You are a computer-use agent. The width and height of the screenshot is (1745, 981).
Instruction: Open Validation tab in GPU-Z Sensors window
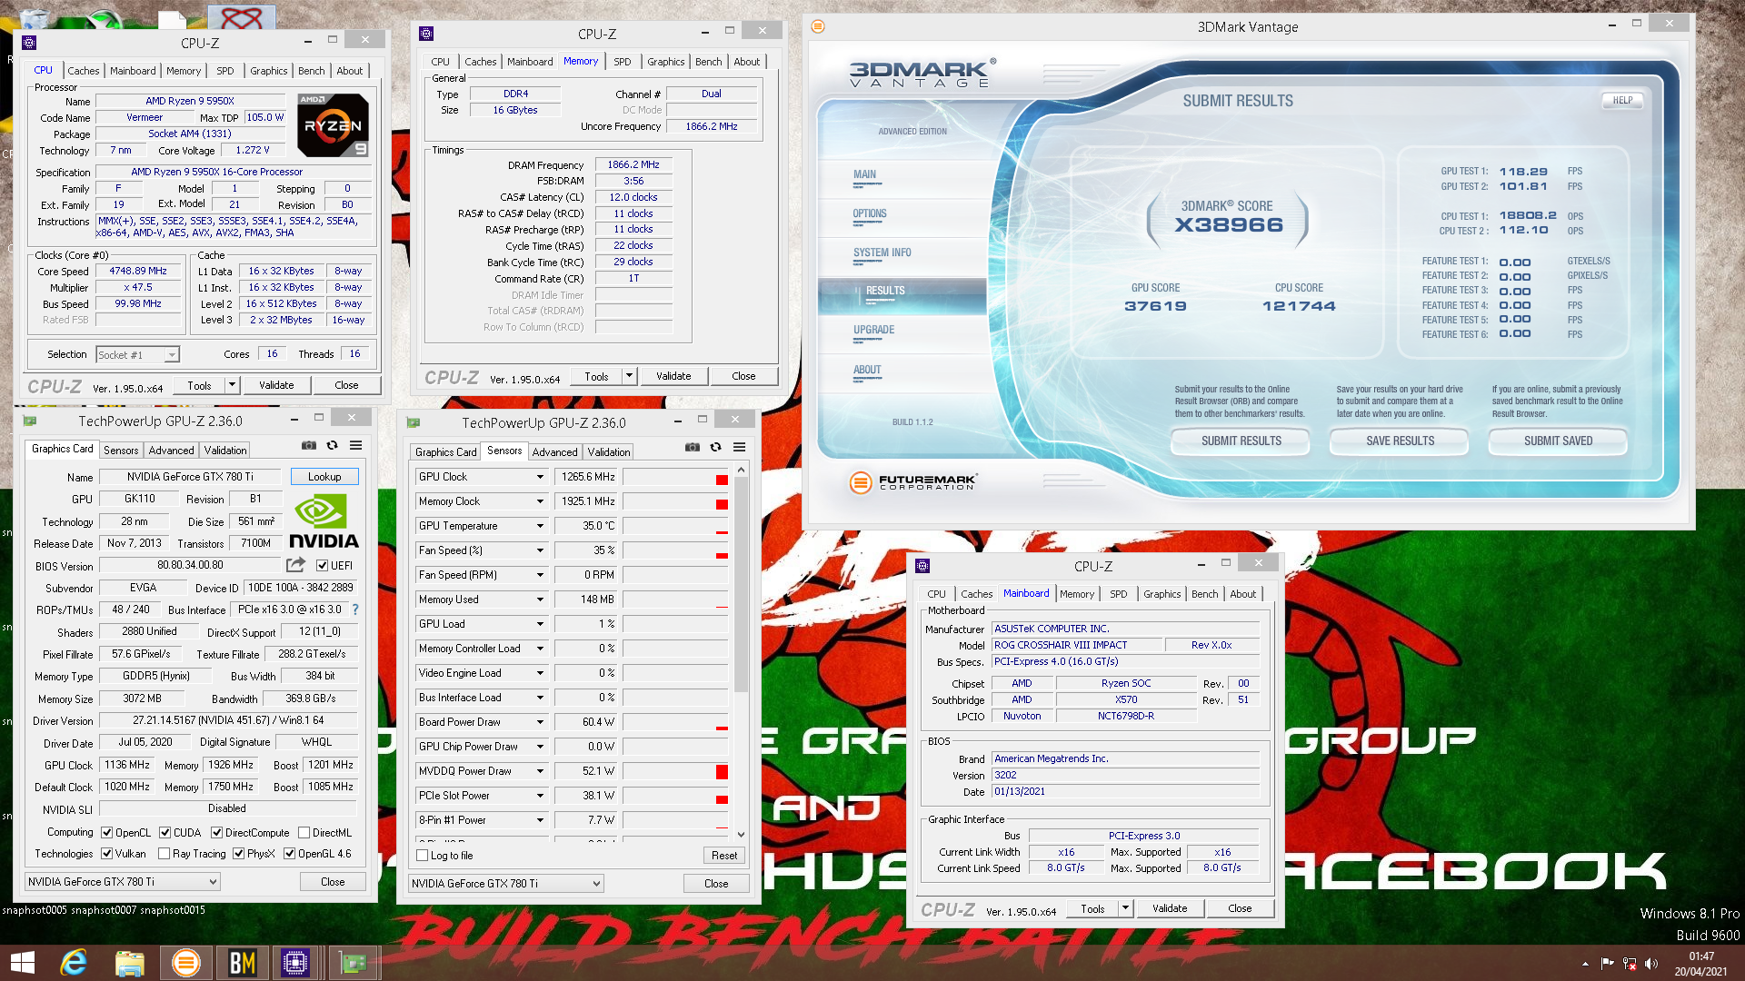tap(609, 452)
